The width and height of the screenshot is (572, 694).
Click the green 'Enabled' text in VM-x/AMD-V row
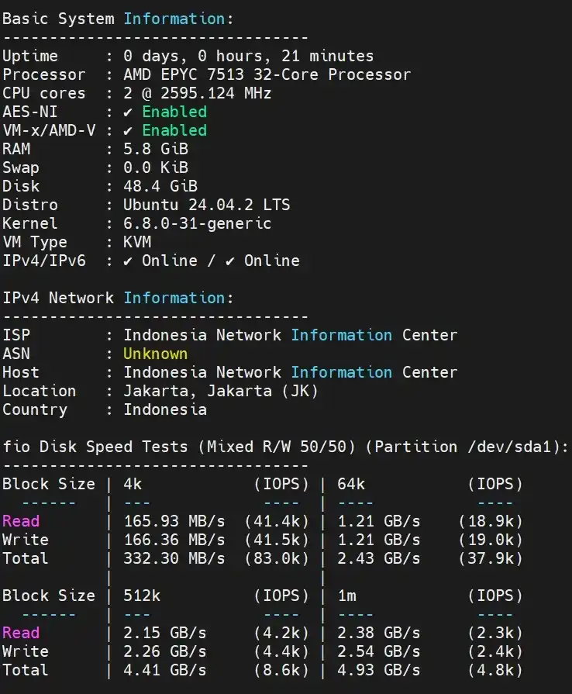coord(174,130)
